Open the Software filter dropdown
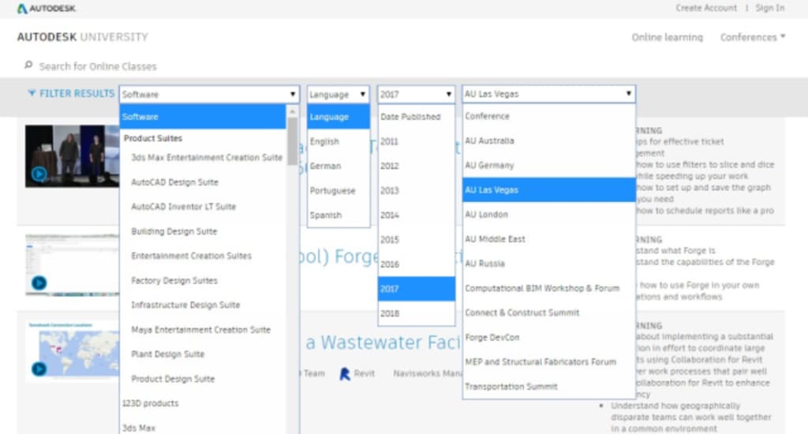808x434 pixels. point(209,95)
